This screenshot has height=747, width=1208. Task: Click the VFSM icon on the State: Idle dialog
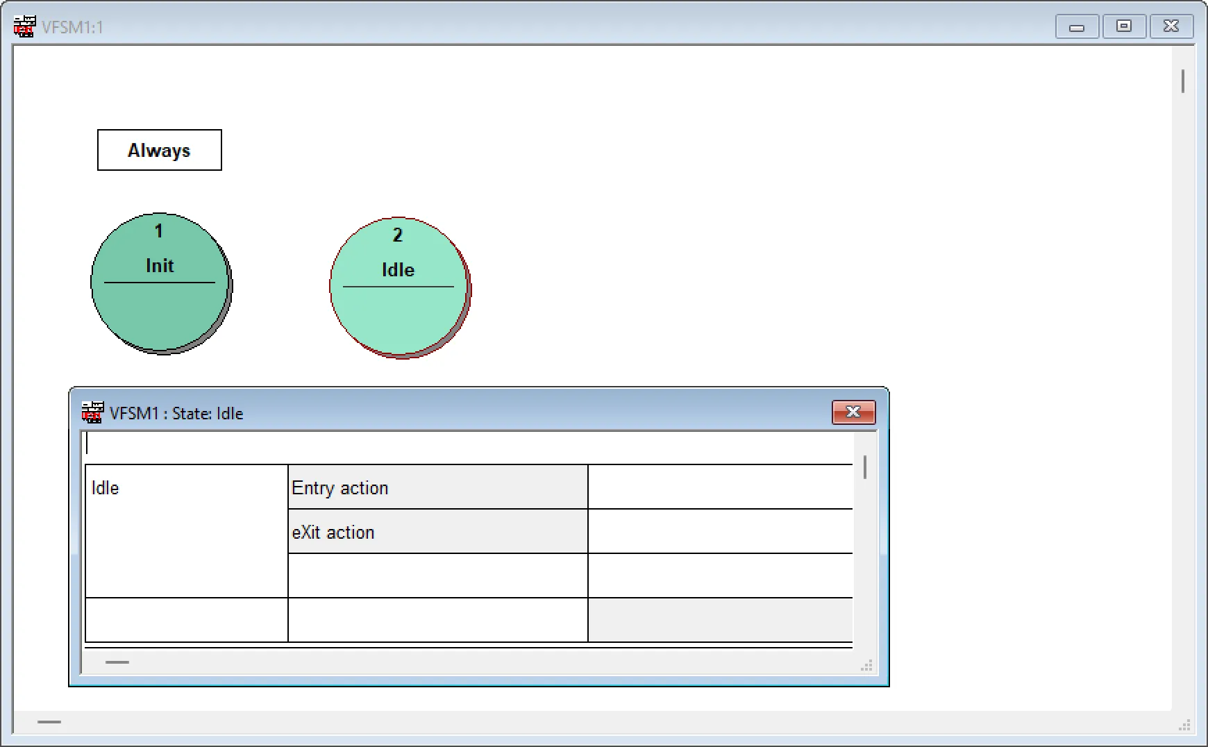point(92,412)
